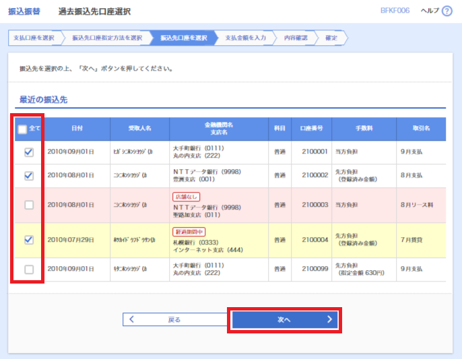The height and width of the screenshot is (359, 462).
Task: Check the checkbox for account 2100003
Action: click(x=28, y=205)
